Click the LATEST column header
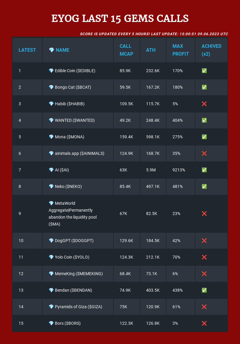The height and width of the screenshot is (344, 240). [27, 50]
